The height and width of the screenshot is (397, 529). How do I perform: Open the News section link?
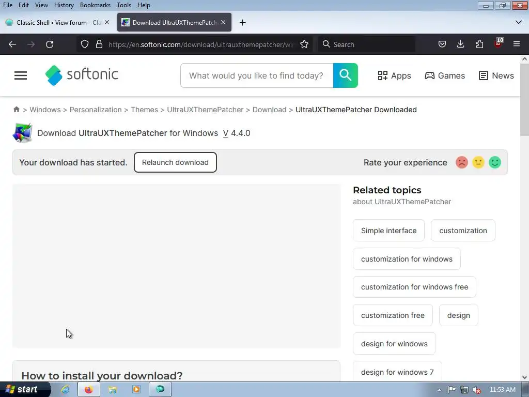(496, 75)
